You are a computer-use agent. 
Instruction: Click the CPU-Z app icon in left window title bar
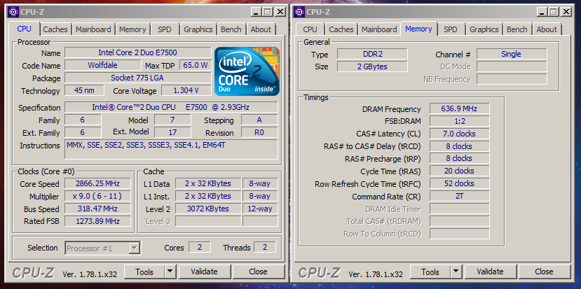[13, 11]
